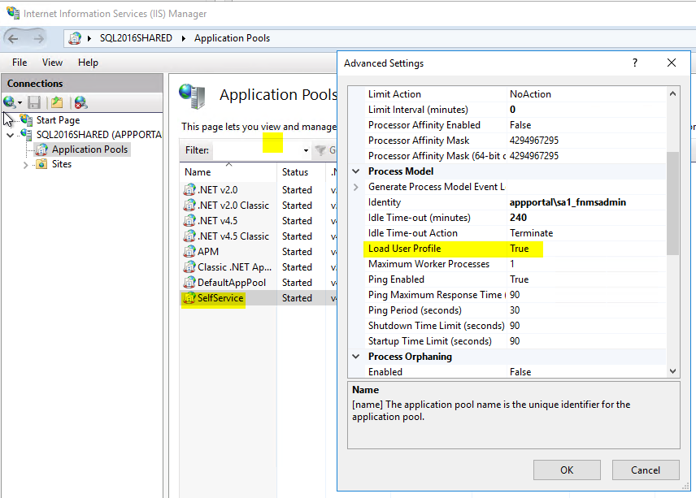Select the Idle Time-out (minutes) value 240

tap(518, 218)
